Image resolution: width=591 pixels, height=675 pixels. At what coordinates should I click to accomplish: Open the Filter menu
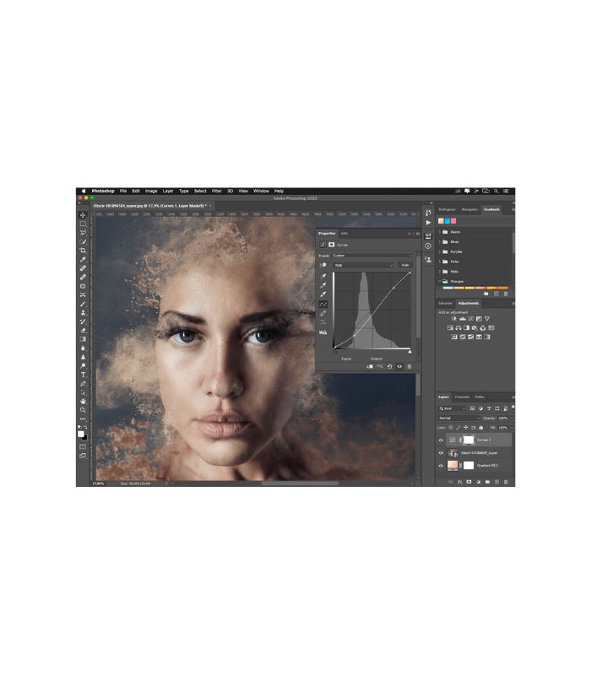tap(217, 192)
